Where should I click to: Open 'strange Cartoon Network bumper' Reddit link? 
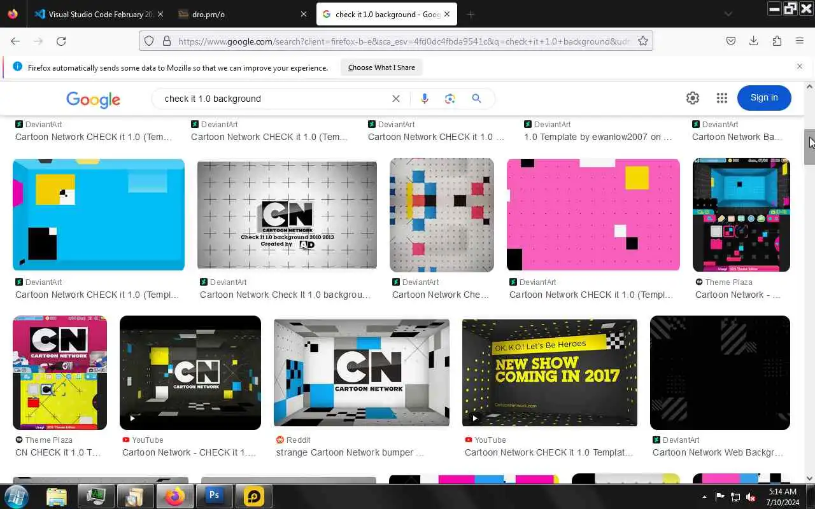350,452
